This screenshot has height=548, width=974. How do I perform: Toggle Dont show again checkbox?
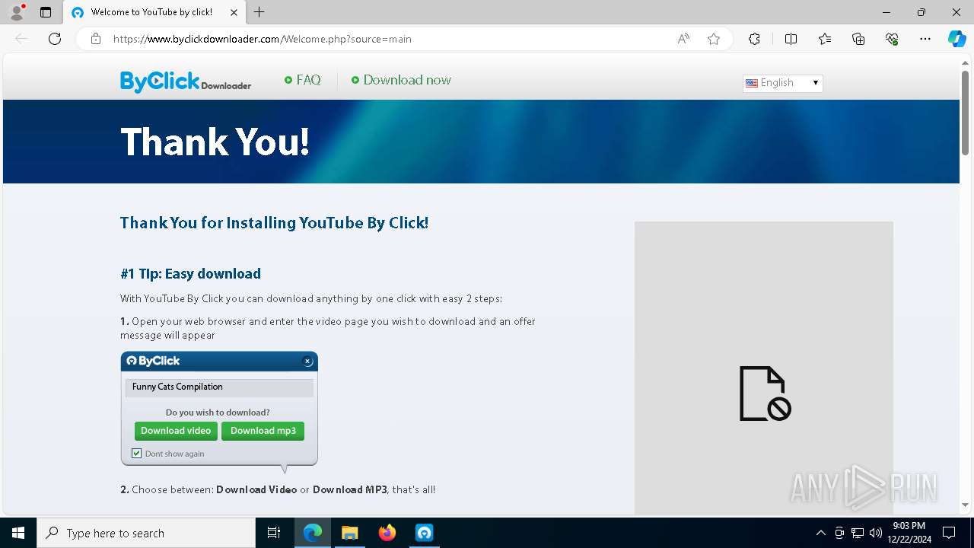tap(137, 454)
